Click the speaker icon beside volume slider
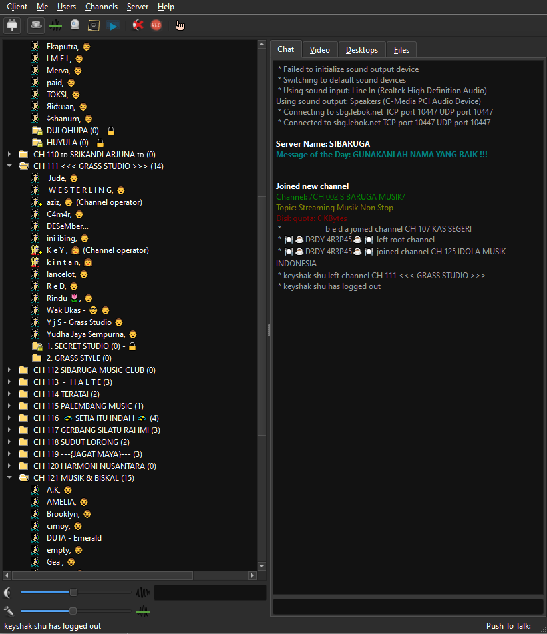Screen dimensions: 547x634 pyautogui.click(x=9, y=593)
